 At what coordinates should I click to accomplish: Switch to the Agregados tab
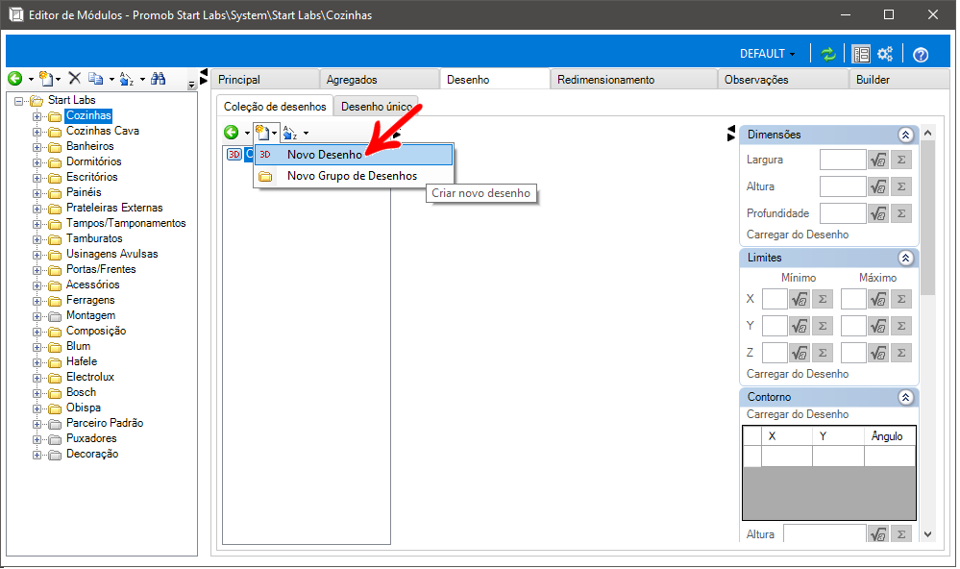(x=379, y=80)
